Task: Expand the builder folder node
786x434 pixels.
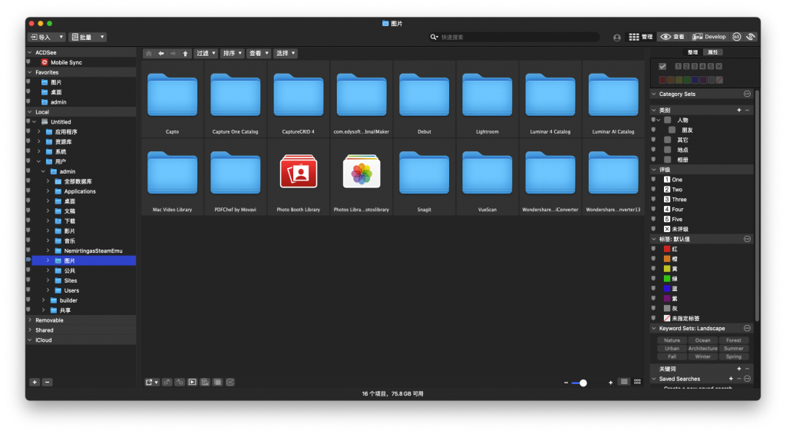Action: [x=44, y=300]
